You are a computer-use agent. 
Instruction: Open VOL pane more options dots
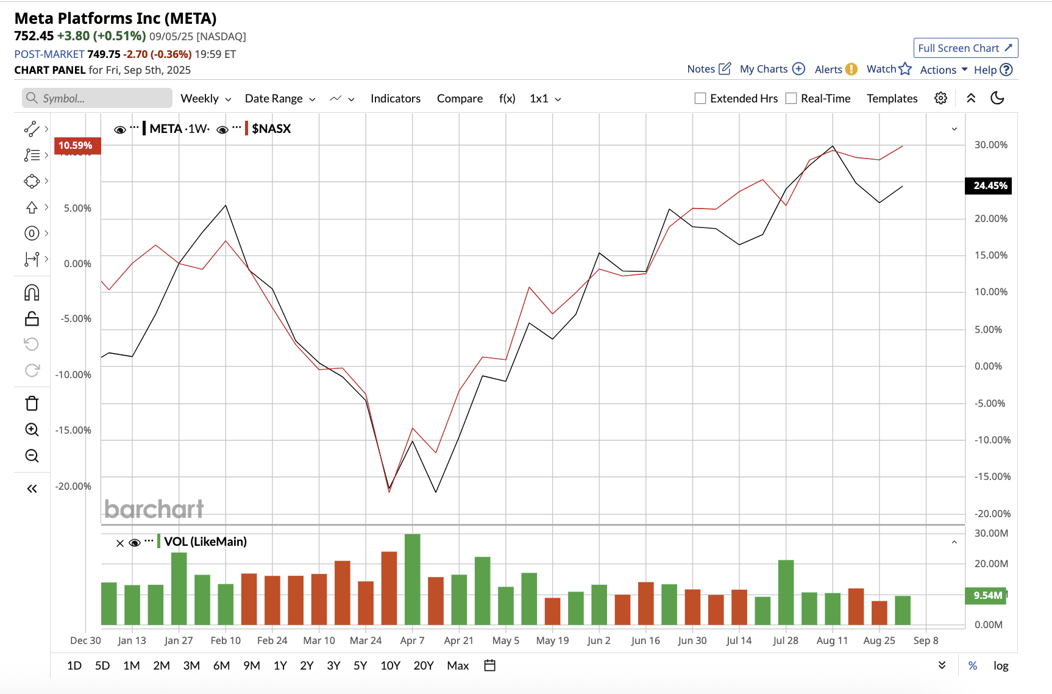point(149,540)
